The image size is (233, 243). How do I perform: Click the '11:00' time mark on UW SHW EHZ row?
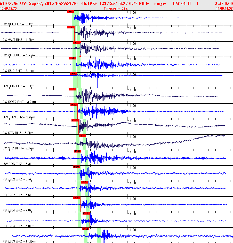132,105
